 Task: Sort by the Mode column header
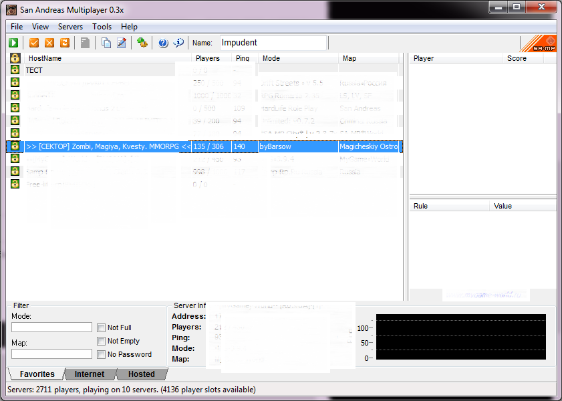298,58
